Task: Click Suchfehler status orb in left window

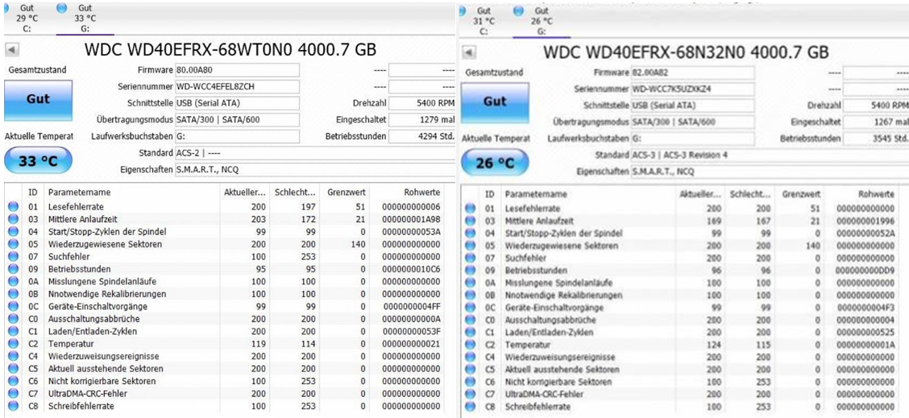Action: tap(13, 256)
